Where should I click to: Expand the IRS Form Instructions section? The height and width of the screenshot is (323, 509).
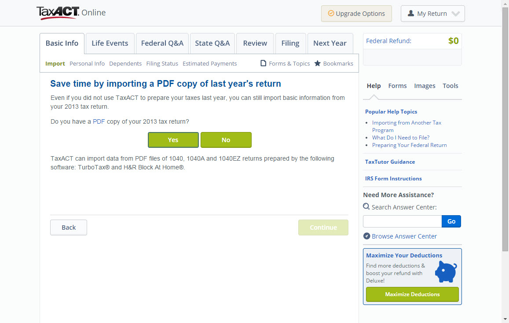click(393, 179)
